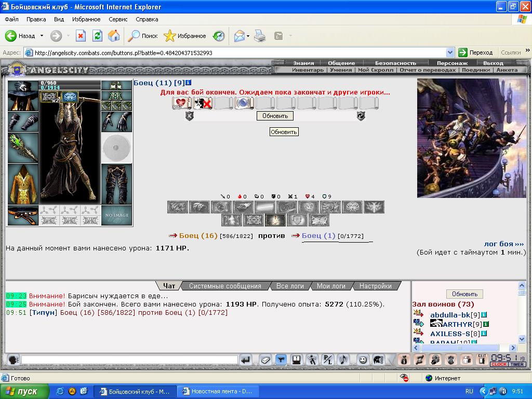Click the down arrow of player list scrollbar

[522, 338]
